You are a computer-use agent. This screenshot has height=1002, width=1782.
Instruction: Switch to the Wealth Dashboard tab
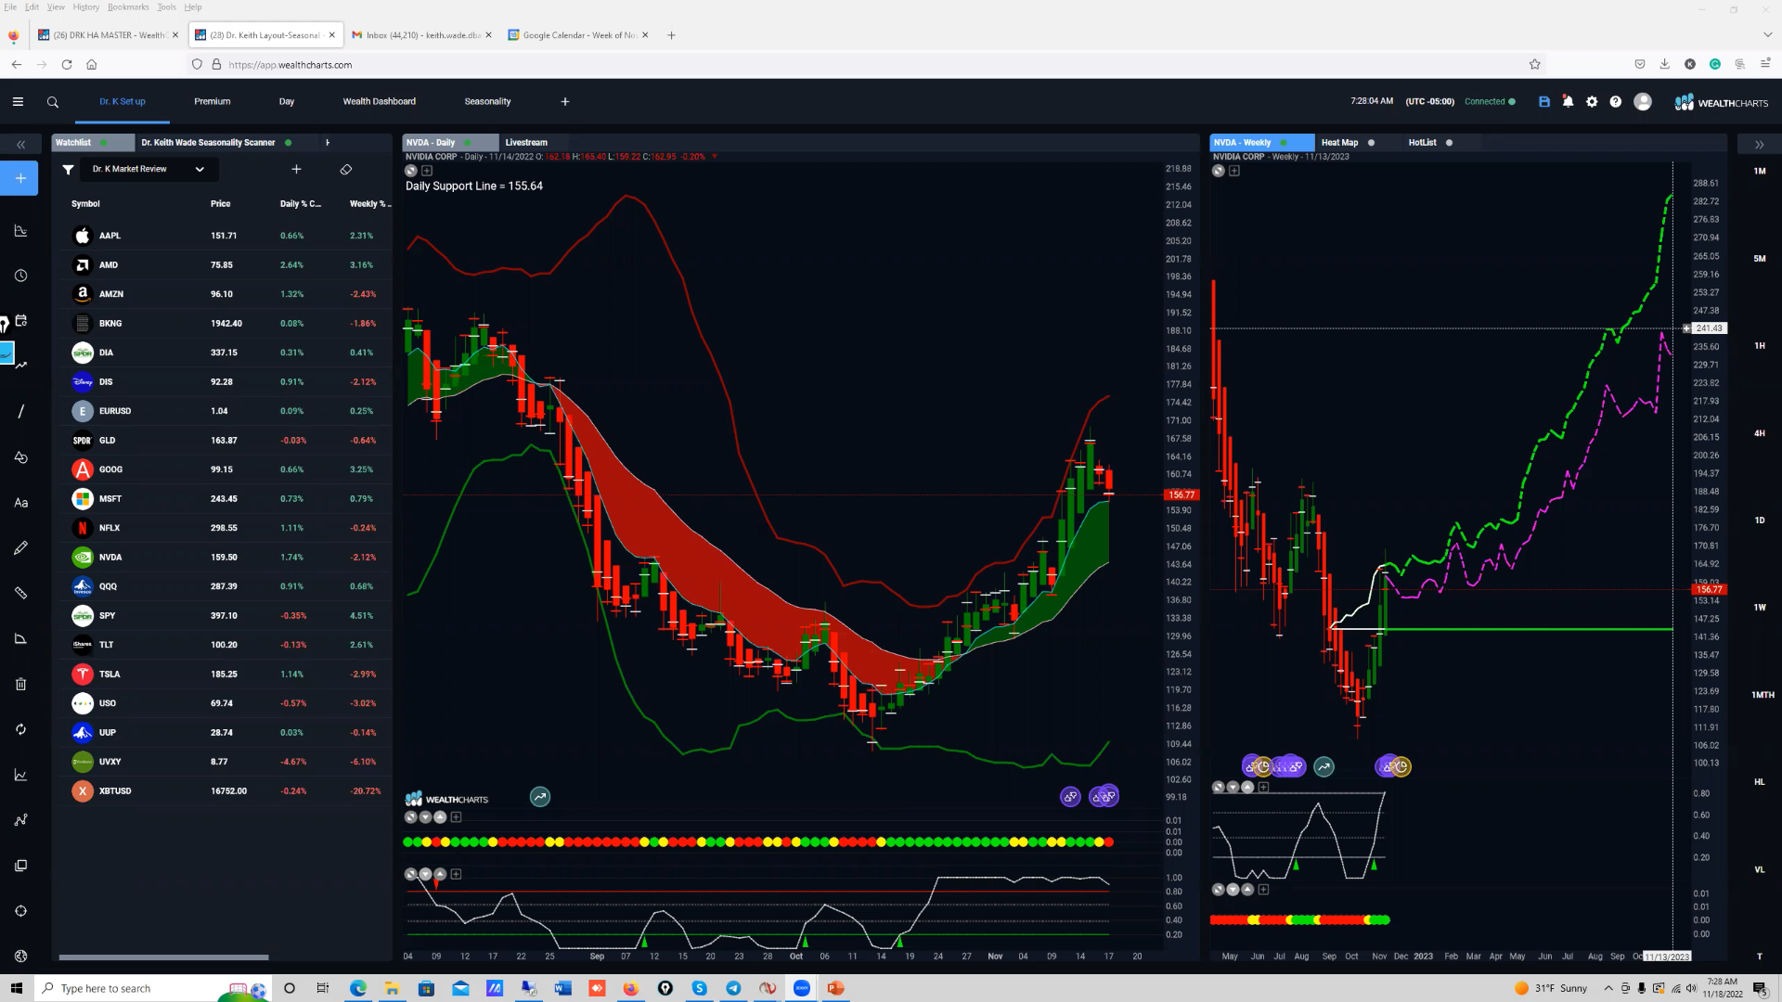pos(379,102)
